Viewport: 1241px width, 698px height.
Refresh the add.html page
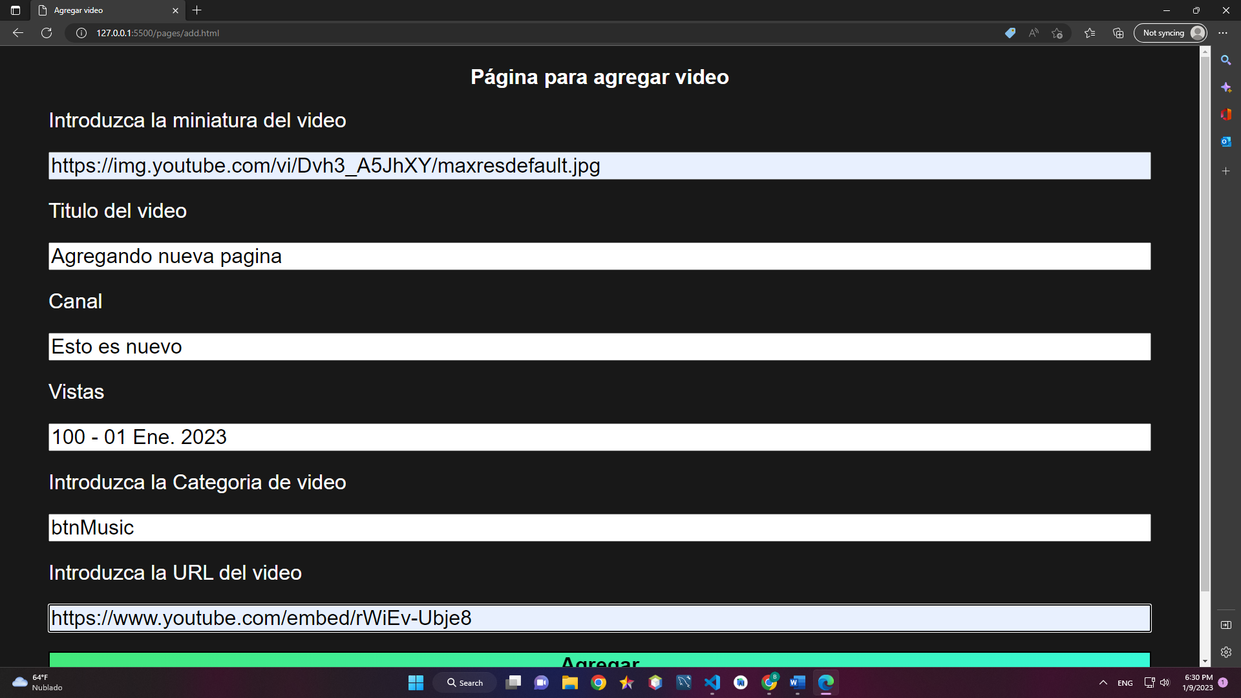click(46, 33)
